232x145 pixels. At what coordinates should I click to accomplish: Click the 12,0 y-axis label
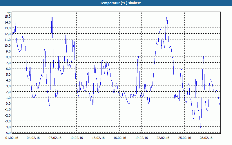pos(8,34)
